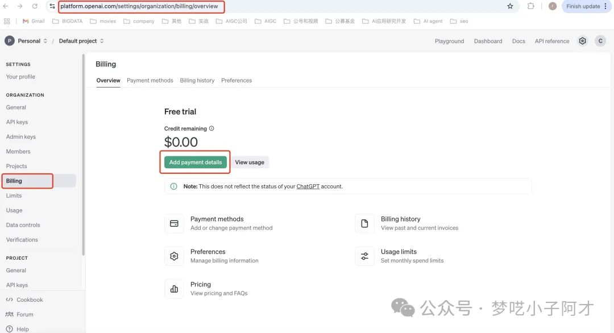This screenshot has height=333, width=614.
Task: Click the browser address bar URL
Action: tap(139, 6)
